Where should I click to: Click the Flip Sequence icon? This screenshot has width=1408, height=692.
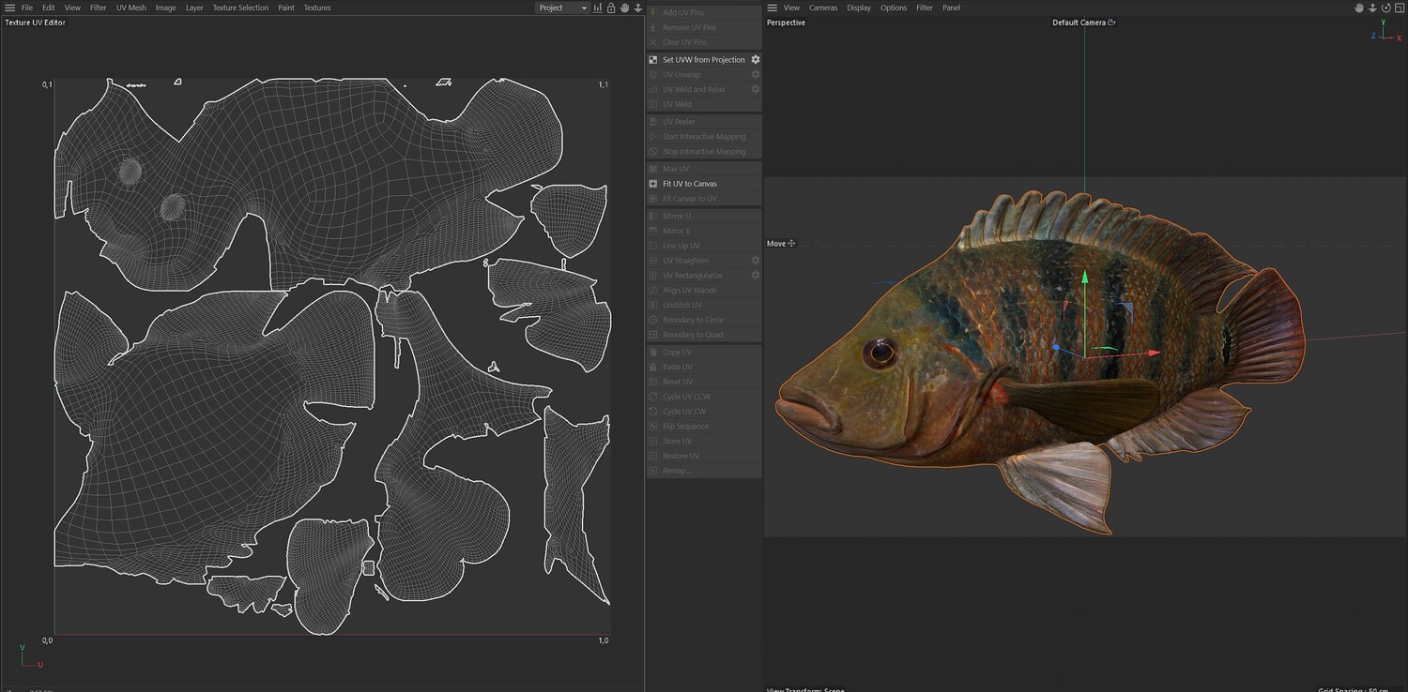(x=653, y=427)
